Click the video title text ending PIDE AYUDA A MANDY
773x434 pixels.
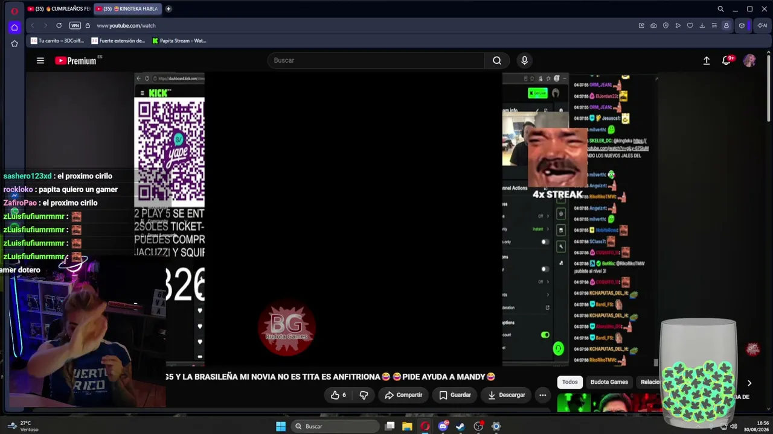pos(331,377)
